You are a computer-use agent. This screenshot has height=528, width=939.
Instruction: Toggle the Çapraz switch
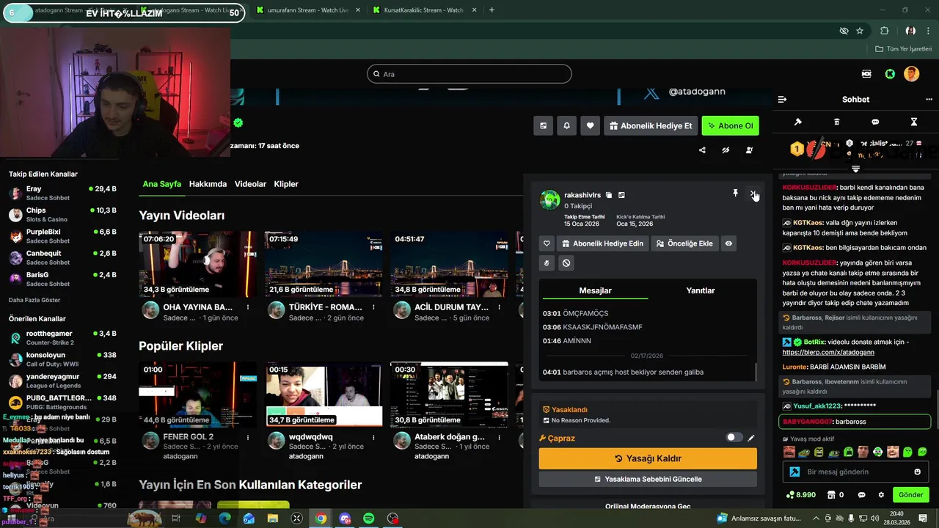tap(734, 438)
